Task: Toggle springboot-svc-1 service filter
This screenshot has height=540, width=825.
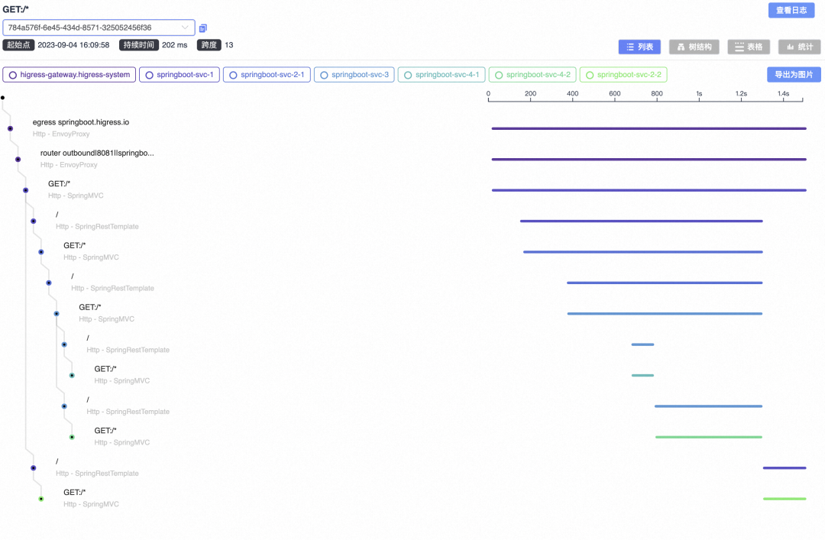Action: (x=179, y=75)
